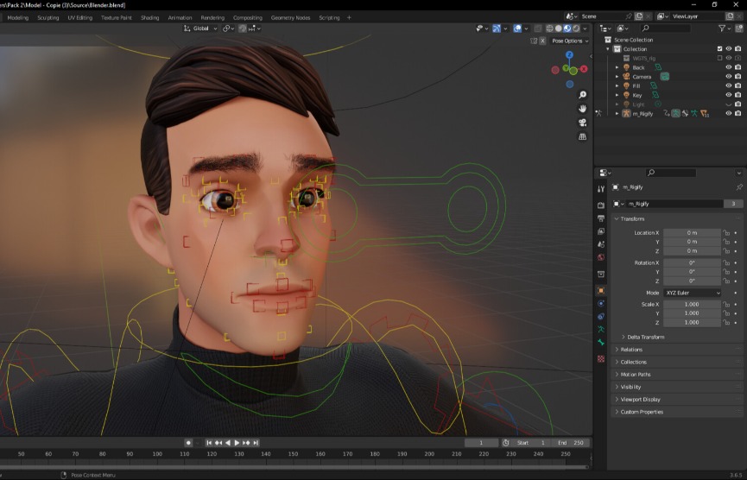747x480 pixels.
Task: Switch to the Geometry Nodes workspace tab
Action: coord(289,17)
